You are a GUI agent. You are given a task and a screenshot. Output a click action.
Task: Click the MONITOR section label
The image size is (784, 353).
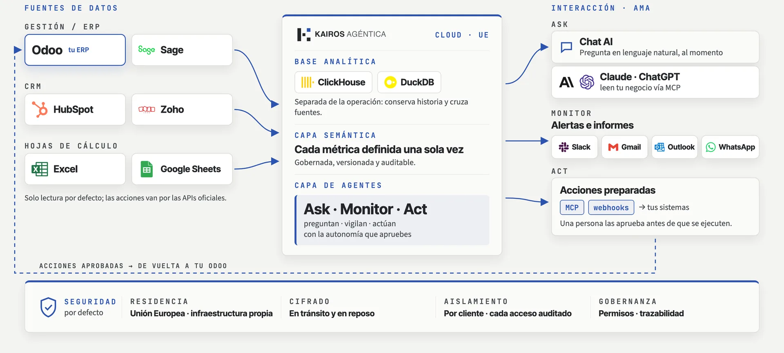coord(571,113)
